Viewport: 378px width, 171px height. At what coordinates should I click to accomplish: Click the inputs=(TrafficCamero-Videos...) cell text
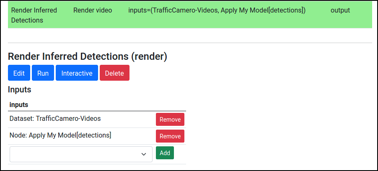tap(217, 10)
